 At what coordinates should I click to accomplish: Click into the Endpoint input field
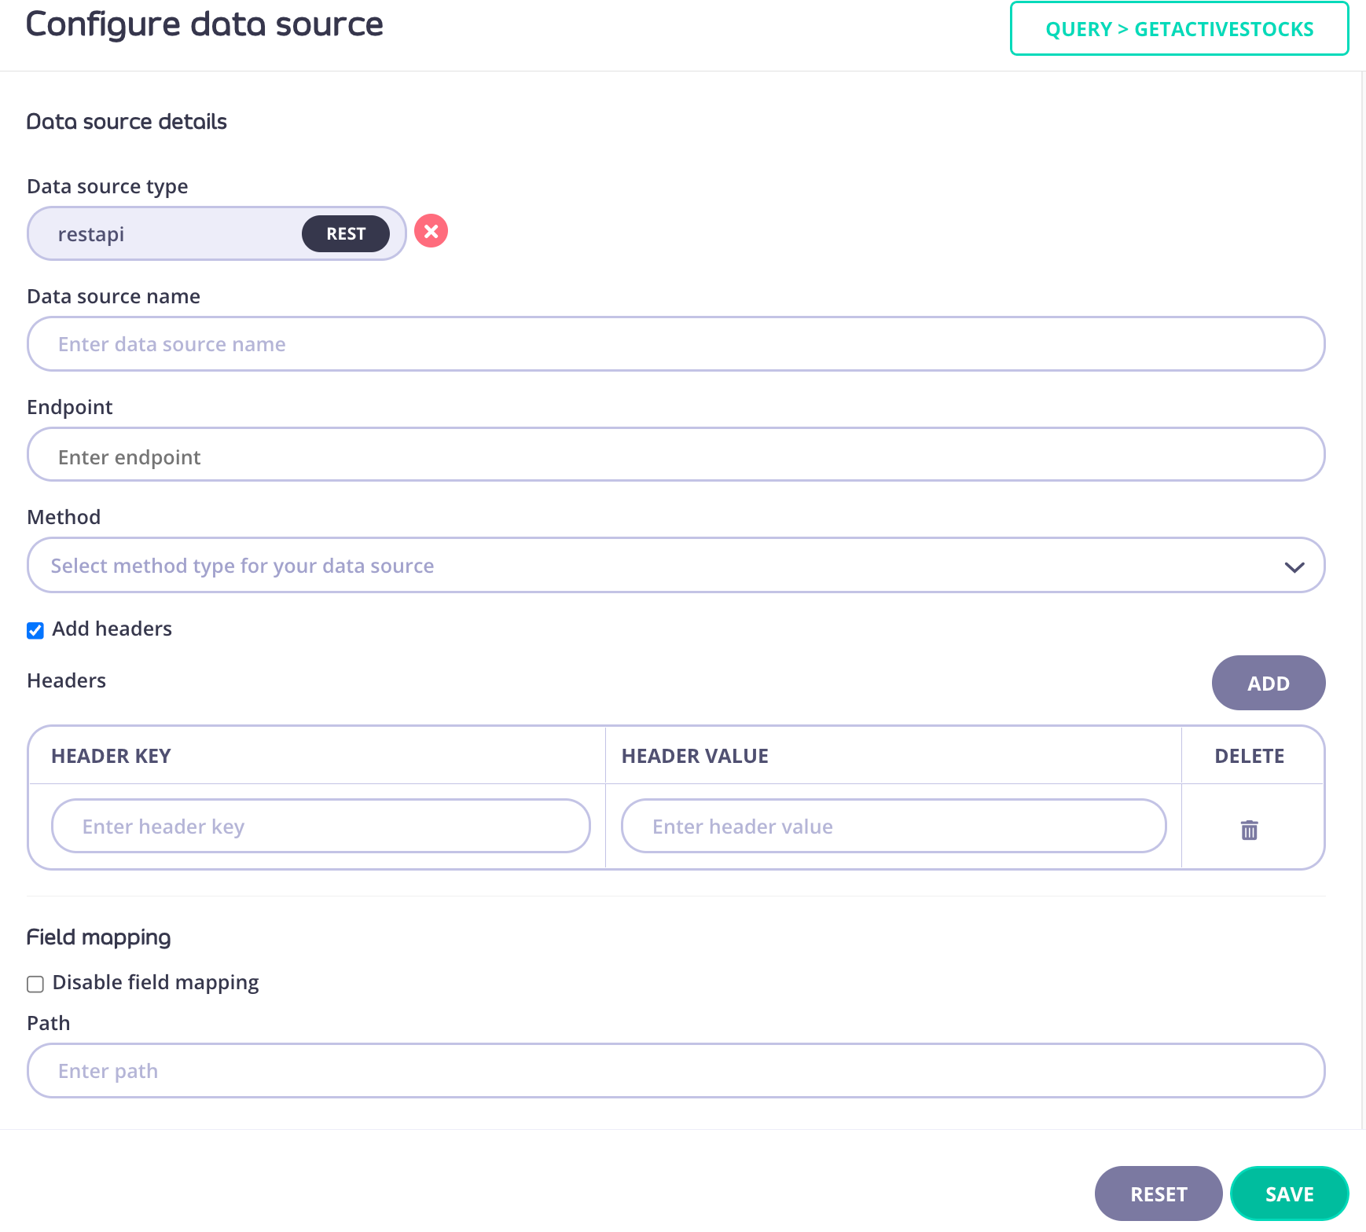(674, 456)
